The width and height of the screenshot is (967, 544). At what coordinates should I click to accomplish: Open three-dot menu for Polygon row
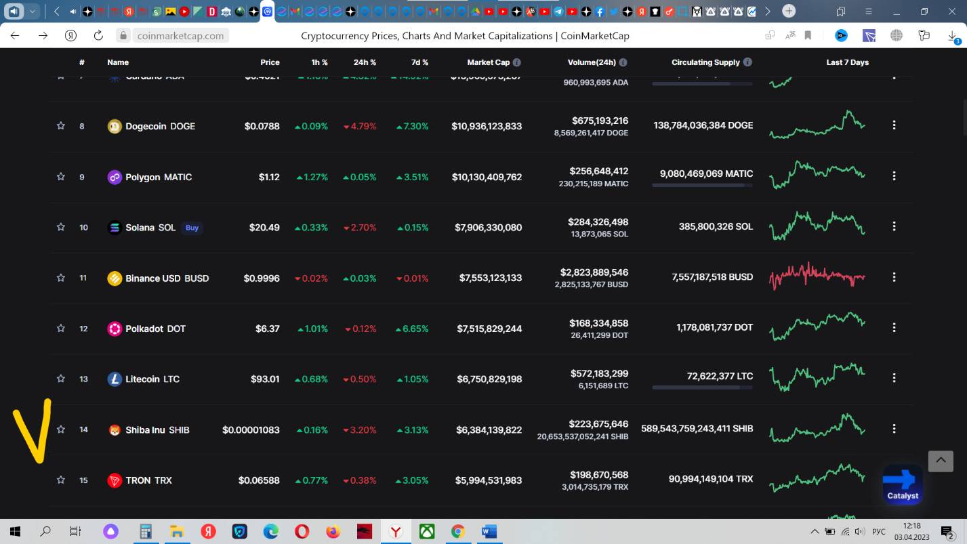(x=894, y=176)
